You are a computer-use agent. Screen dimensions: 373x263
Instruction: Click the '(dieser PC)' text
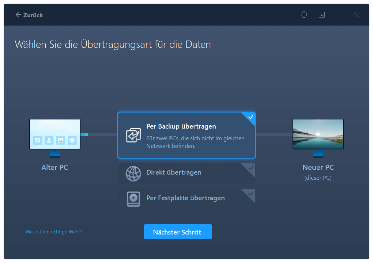click(x=318, y=178)
